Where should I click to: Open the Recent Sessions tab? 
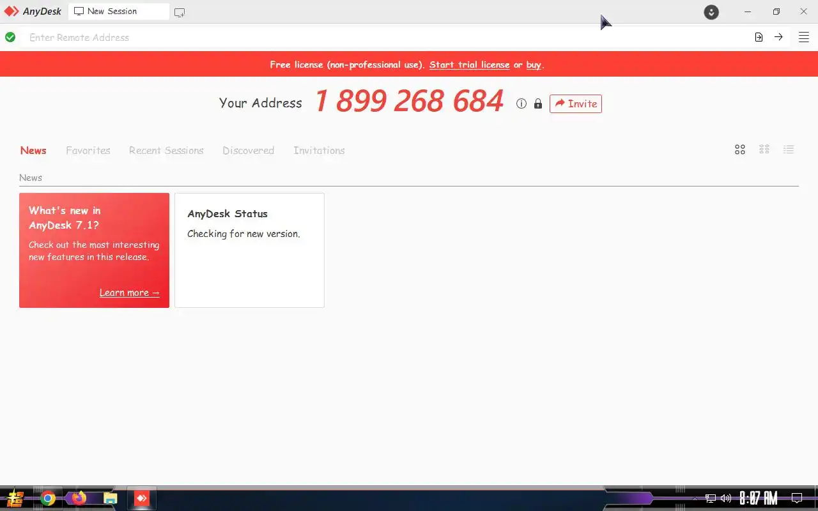point(166,151)
